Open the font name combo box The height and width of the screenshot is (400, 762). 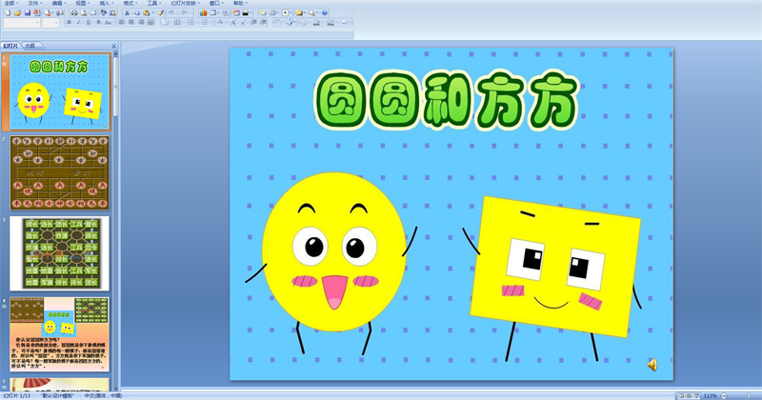pos(22,23)
